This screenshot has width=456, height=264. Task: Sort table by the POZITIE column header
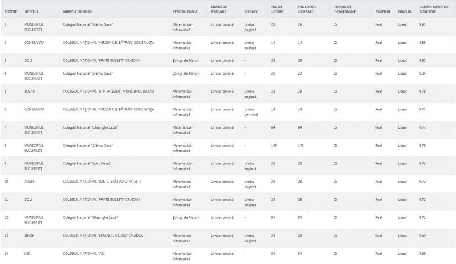pos(10,11)
